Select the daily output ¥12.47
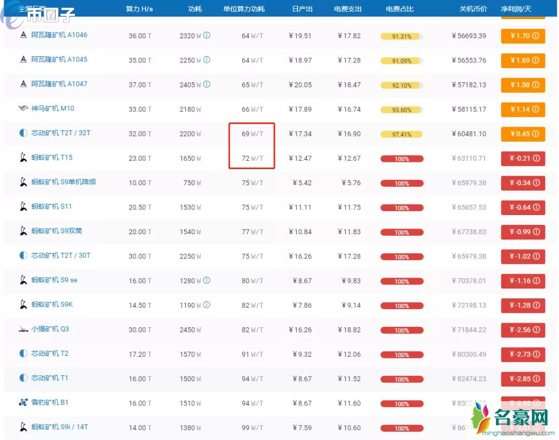 pyautogui.click(x=300, y=158)
